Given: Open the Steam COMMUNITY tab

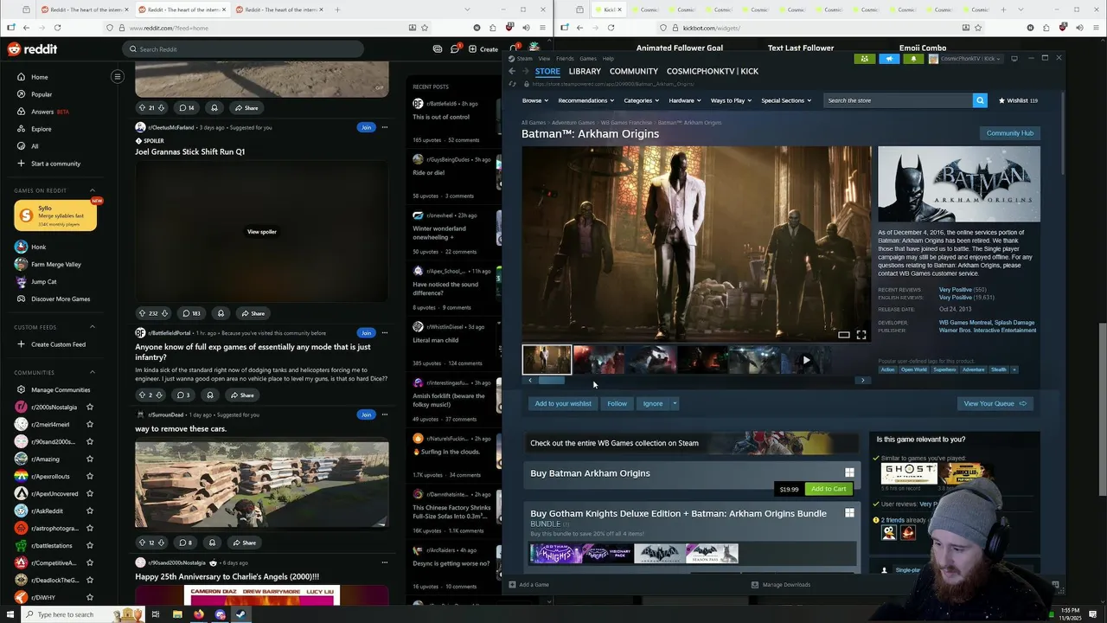Looking at the screenshot, I should [633, 71].
